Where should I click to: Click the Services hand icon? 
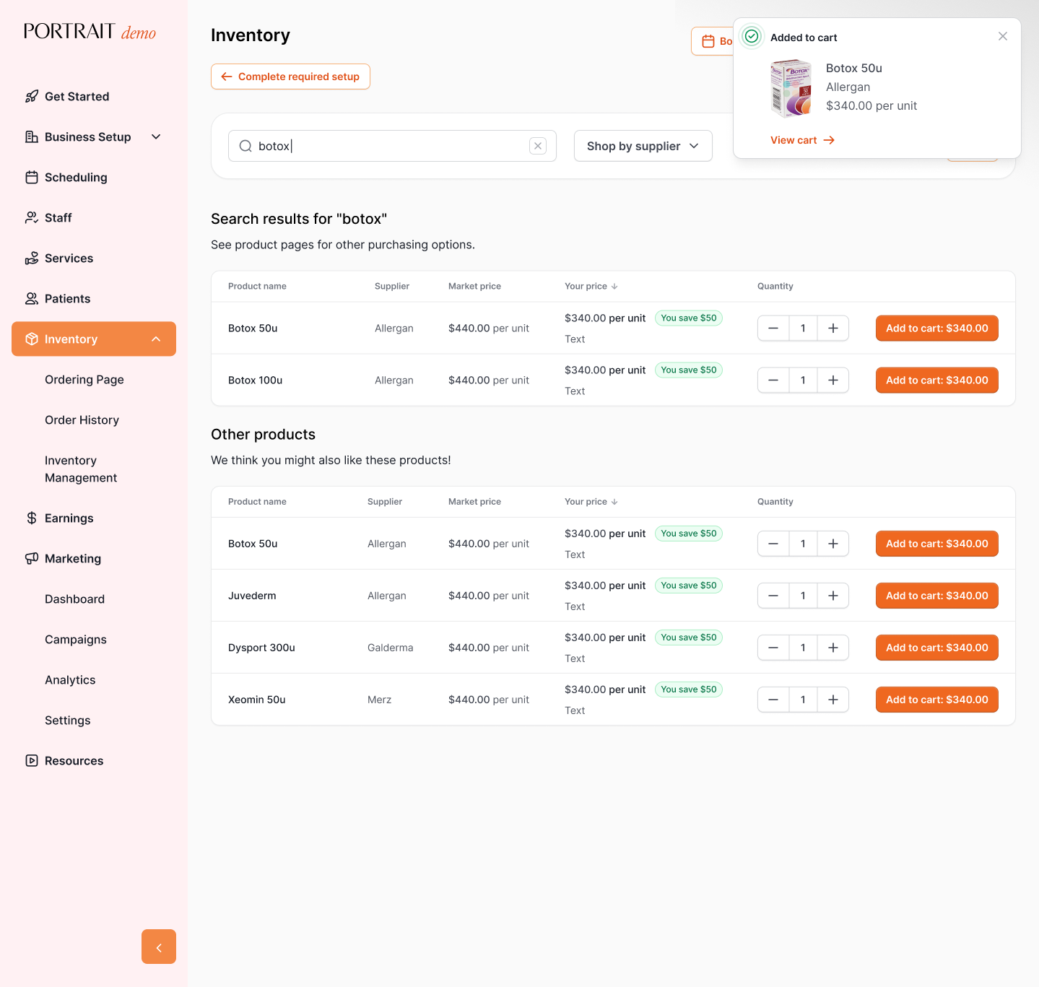point(32,258)
